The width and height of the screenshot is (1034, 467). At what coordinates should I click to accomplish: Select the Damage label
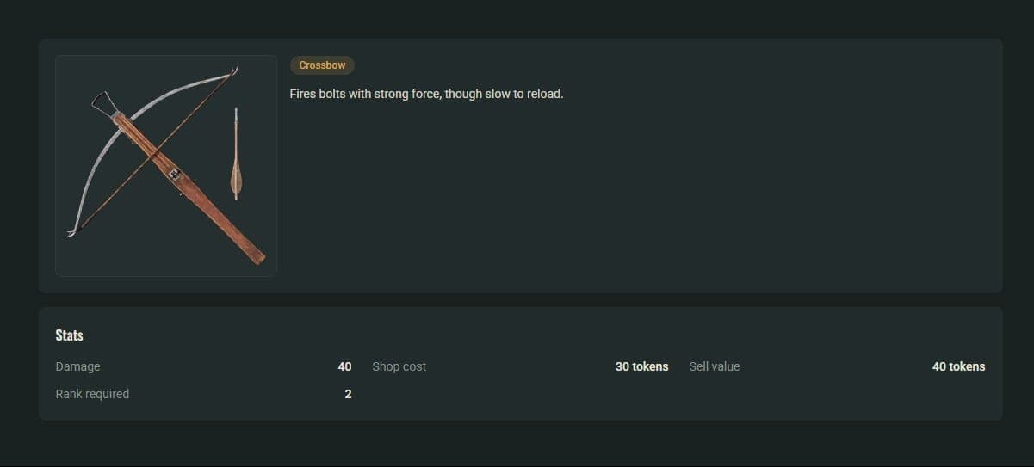tap(77, 366)
